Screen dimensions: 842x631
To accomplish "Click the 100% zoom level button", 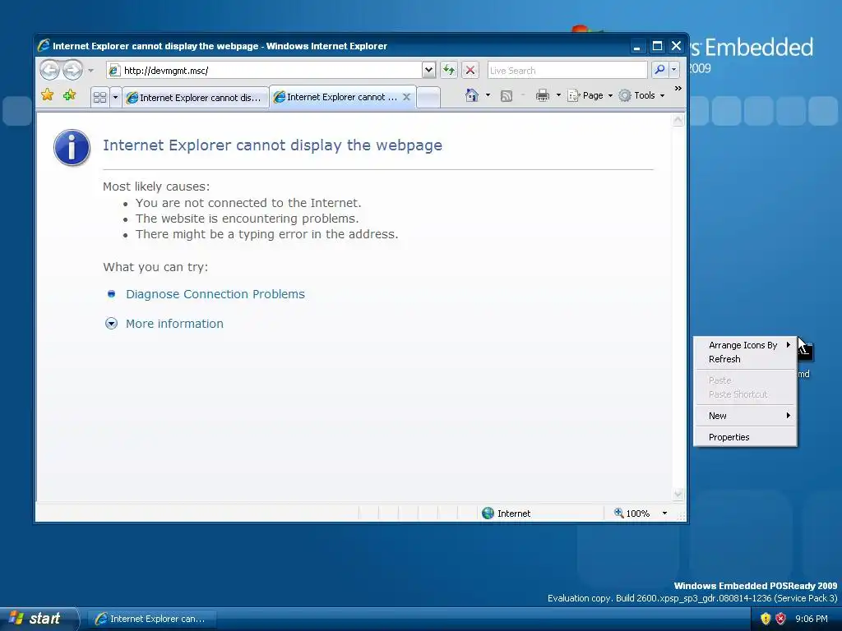I will [631, 514].
